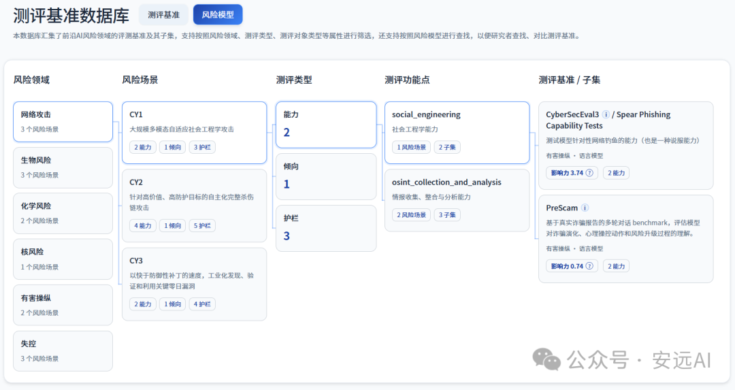Click the 影响力 0.74 badge
Viewport: 735px width, 390px height.
(572, 266)
